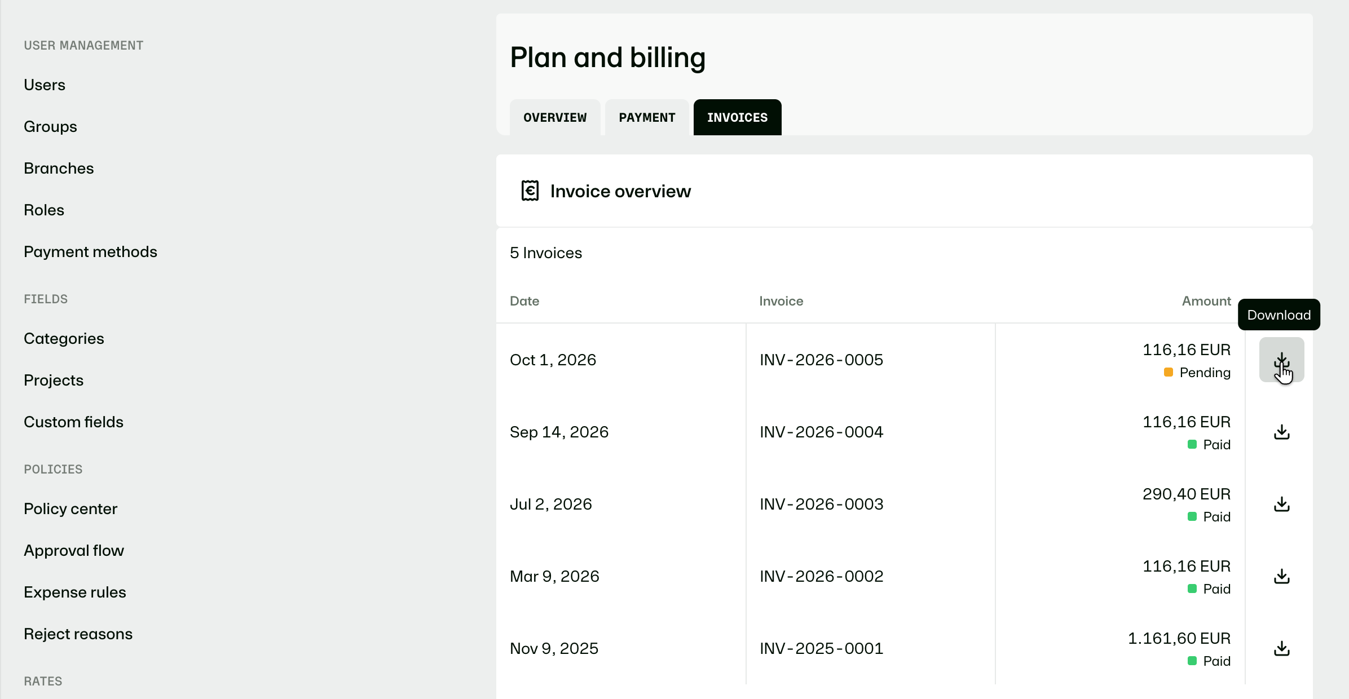Open the Policy center

(70, 508)
